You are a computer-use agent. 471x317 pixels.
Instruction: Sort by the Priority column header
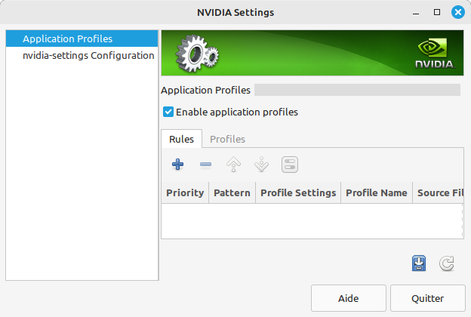pos(185,192)
